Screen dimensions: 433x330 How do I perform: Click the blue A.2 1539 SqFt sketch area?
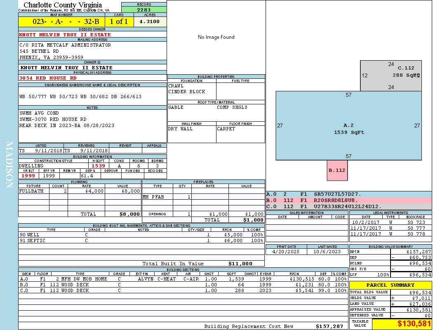click(x=348, y=129)
